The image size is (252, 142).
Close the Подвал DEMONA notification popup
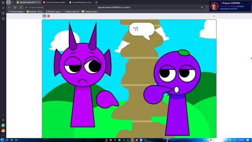tap(249, 3)
